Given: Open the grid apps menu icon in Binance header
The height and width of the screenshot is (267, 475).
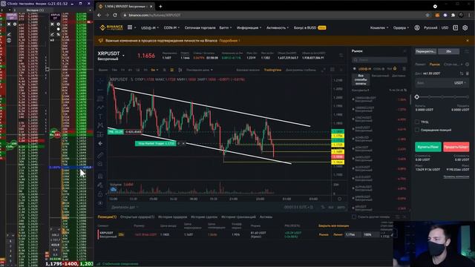Looking at the screenshot, I should coord(130,27).
